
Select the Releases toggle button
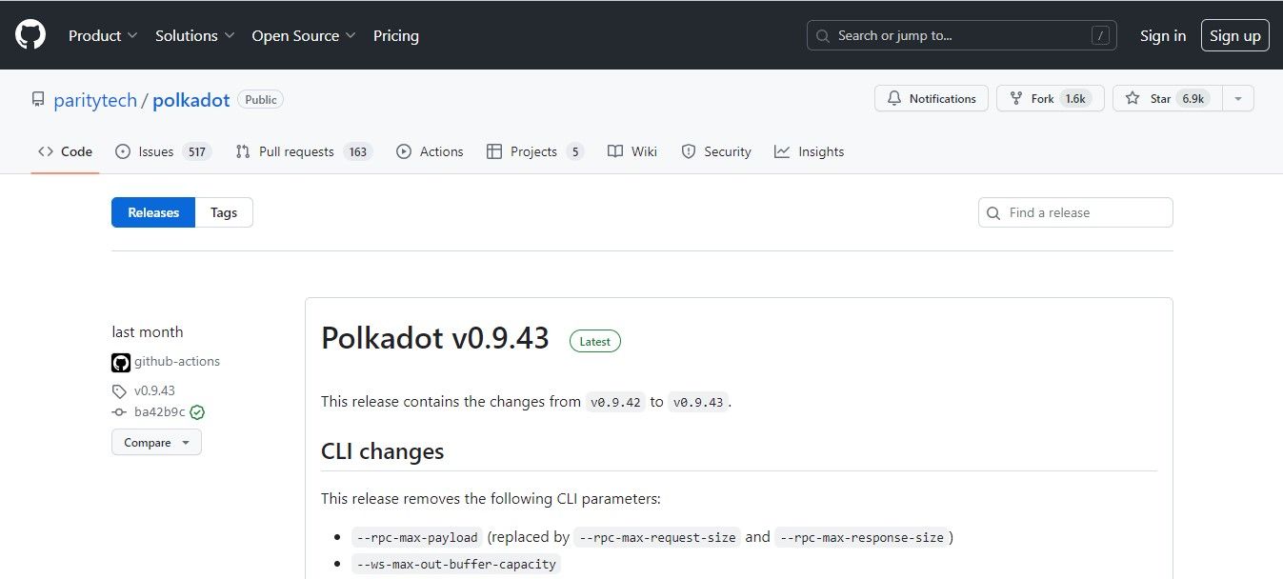coord(153,212)
